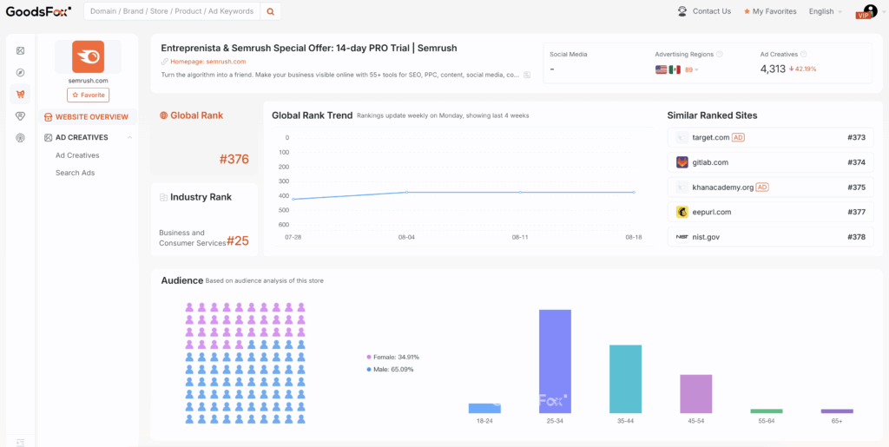
Task: Open Homepage: semrush.com link
Action: tap(208, 62)
